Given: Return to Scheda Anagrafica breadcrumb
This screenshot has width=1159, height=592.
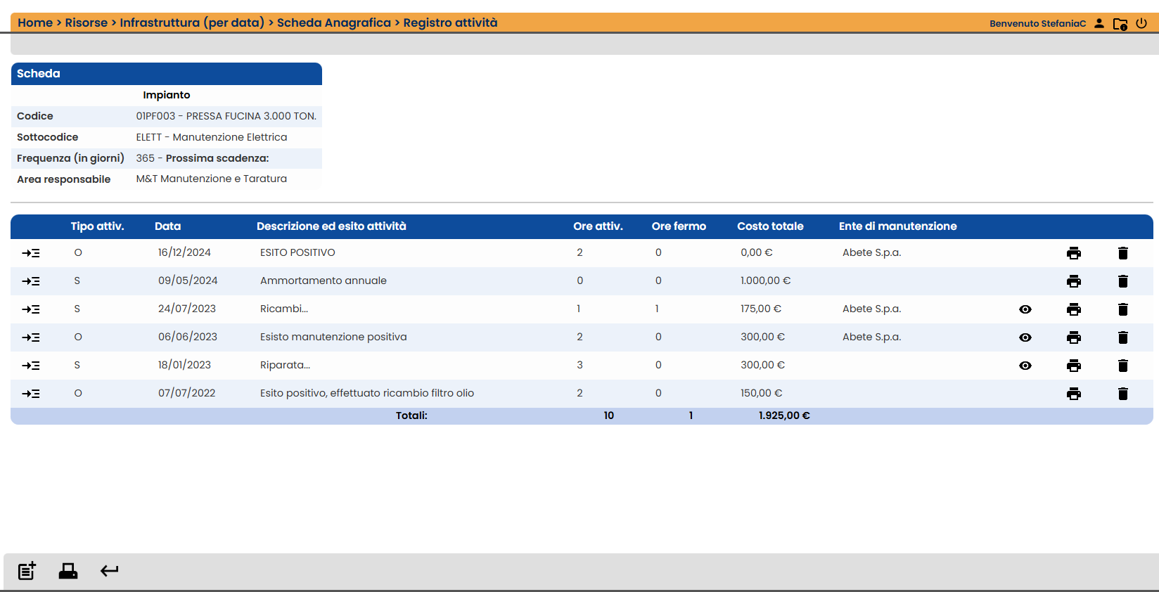Looking at the screenshot, I should (334, 22).
